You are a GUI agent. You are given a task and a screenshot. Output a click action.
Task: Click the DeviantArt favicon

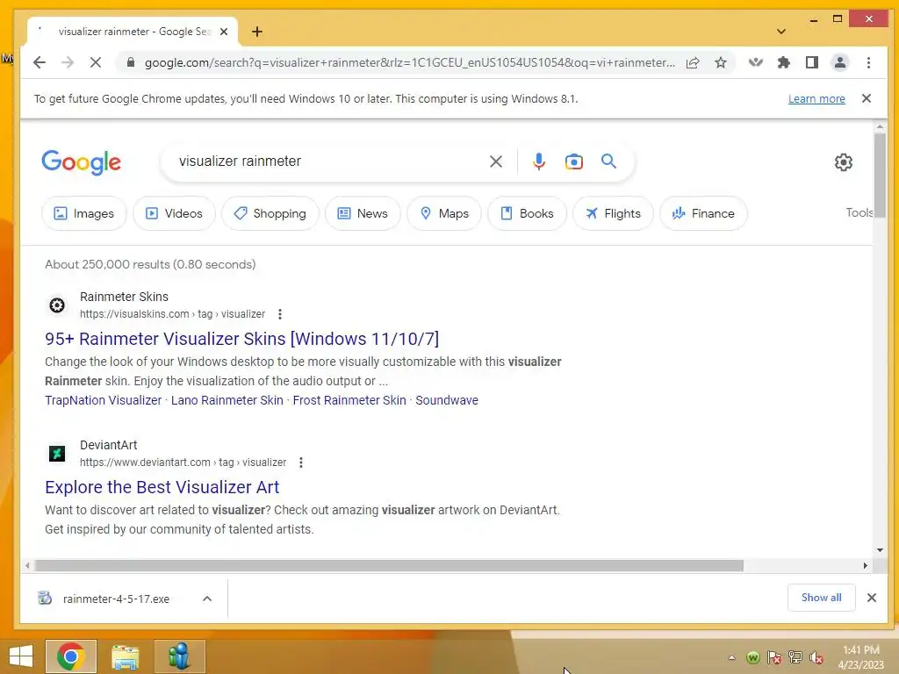(57, 454)
